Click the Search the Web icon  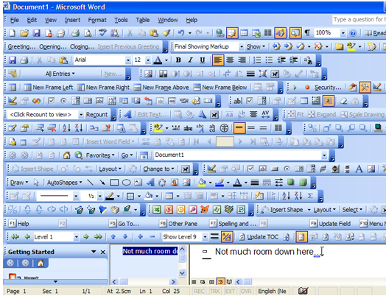79,155
